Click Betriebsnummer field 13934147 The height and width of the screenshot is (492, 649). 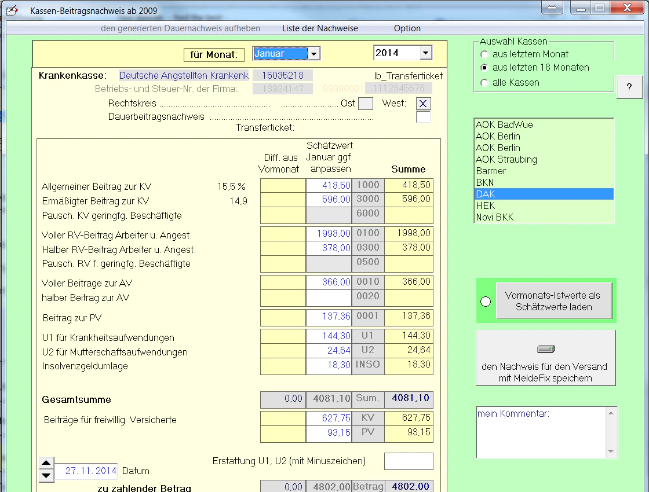[283, 89]
